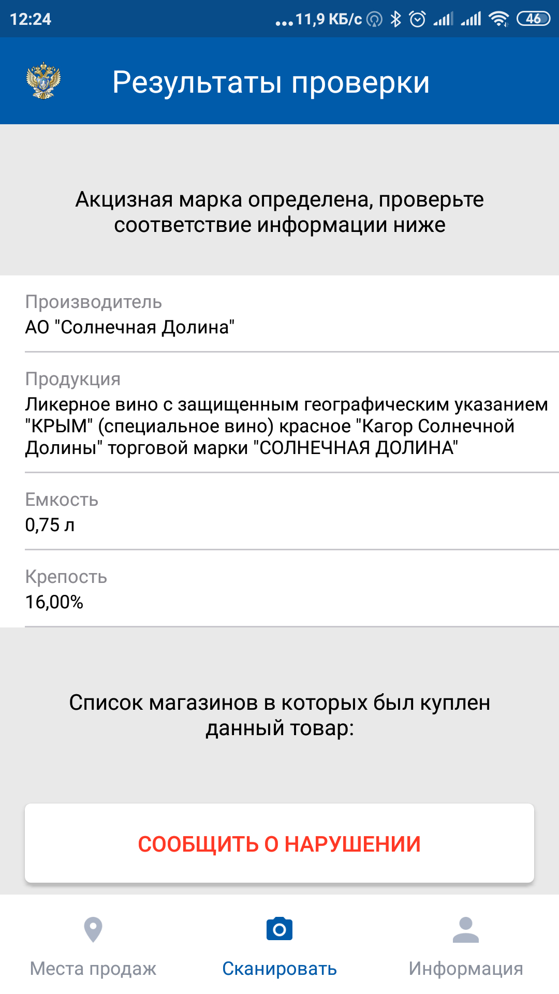Tap the Акцизная марка определена message
The width and height of the screenshot is (559, 994).
click(279, 212)
